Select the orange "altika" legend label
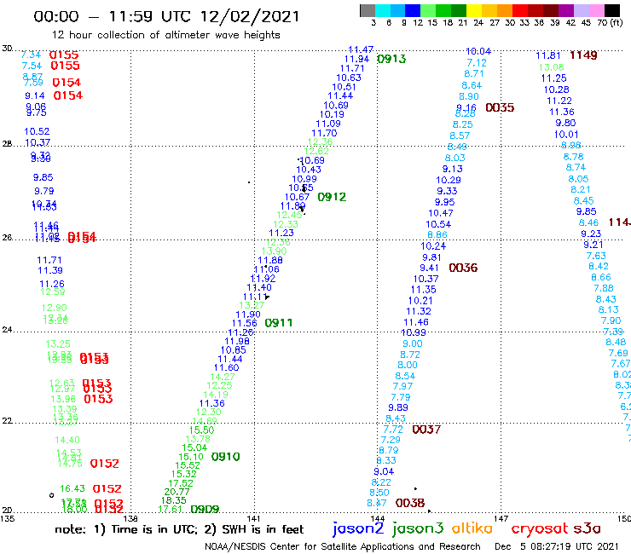The width and height of the screenshot is (631, 554). pyautogui.click(x=472, y=528)
